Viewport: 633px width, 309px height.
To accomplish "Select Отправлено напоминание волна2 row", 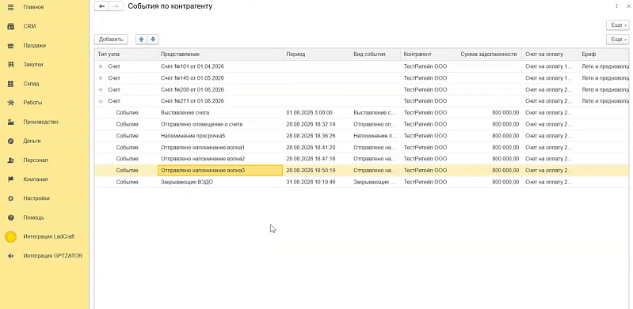I will [362, 159].
